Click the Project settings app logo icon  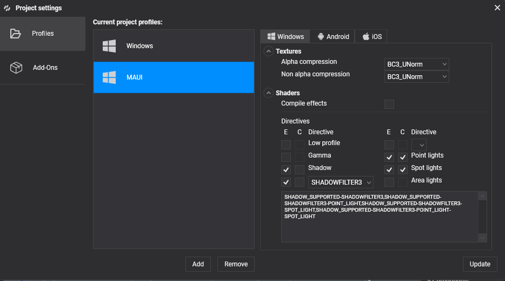(7, 8)
